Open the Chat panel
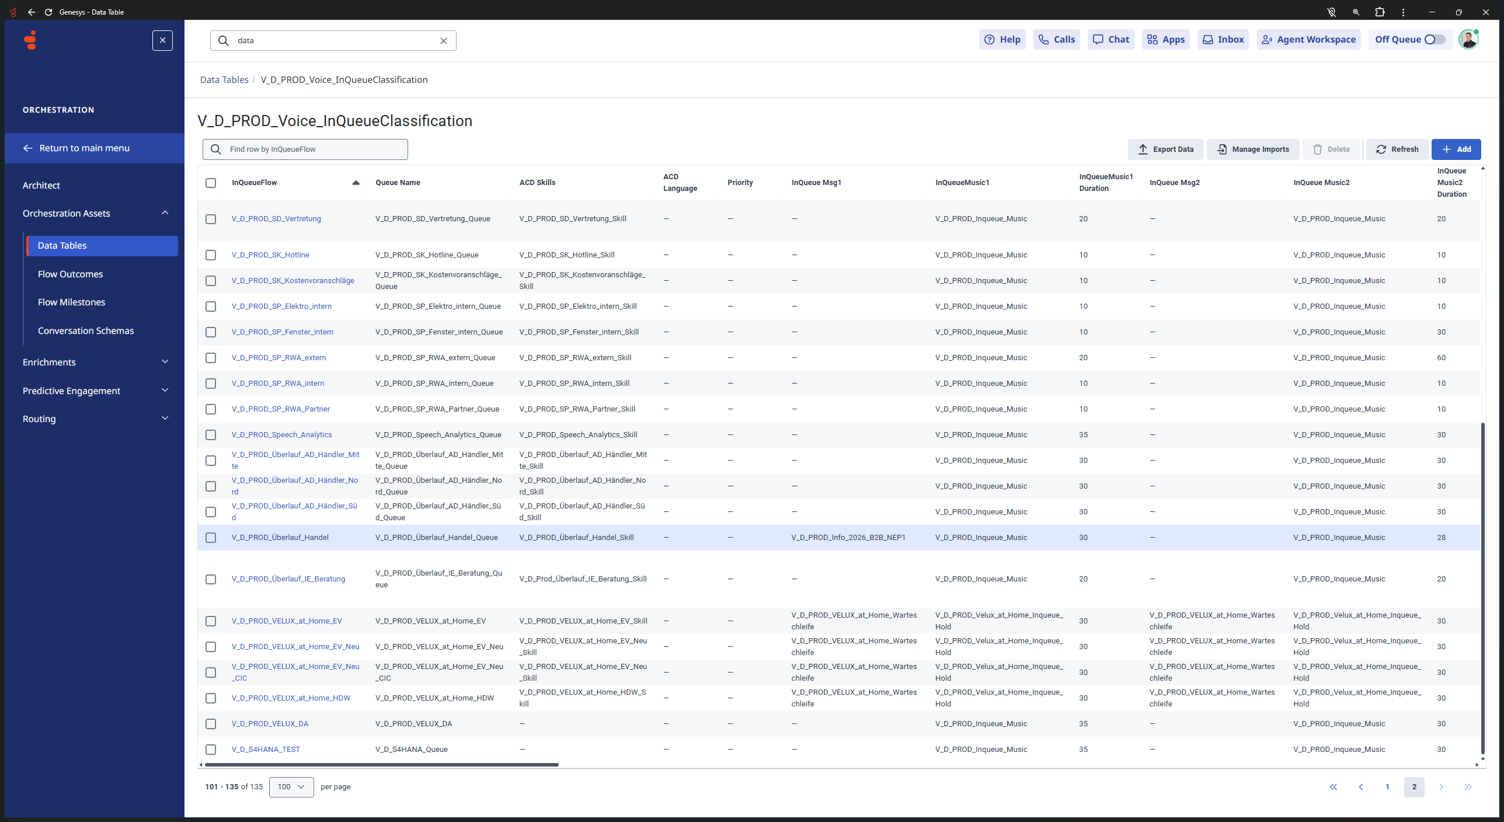 click(x=1110, y=40)
